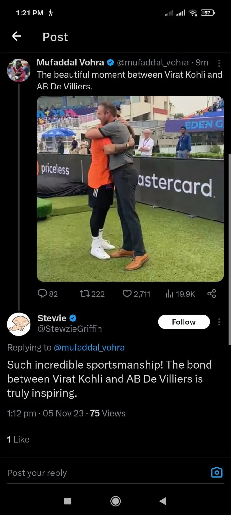
Task: Tap the Android home circle button
Action: (116, 501)
